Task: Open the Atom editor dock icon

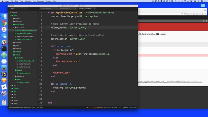Action: click(x=4, y=55)
